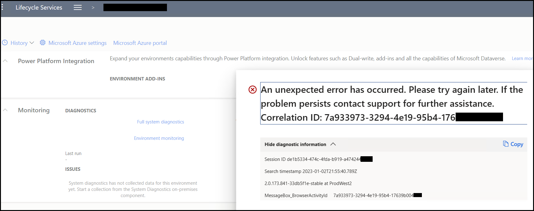Click the hamburger menu icon

[x=77, y=7]
